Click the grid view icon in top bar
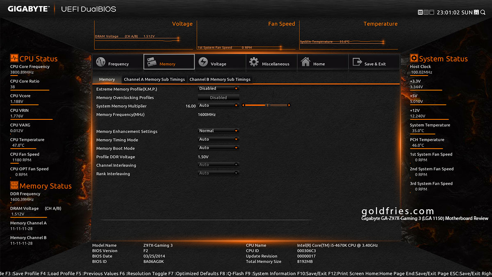The image size is (492, 277). (x=426, y=12)
